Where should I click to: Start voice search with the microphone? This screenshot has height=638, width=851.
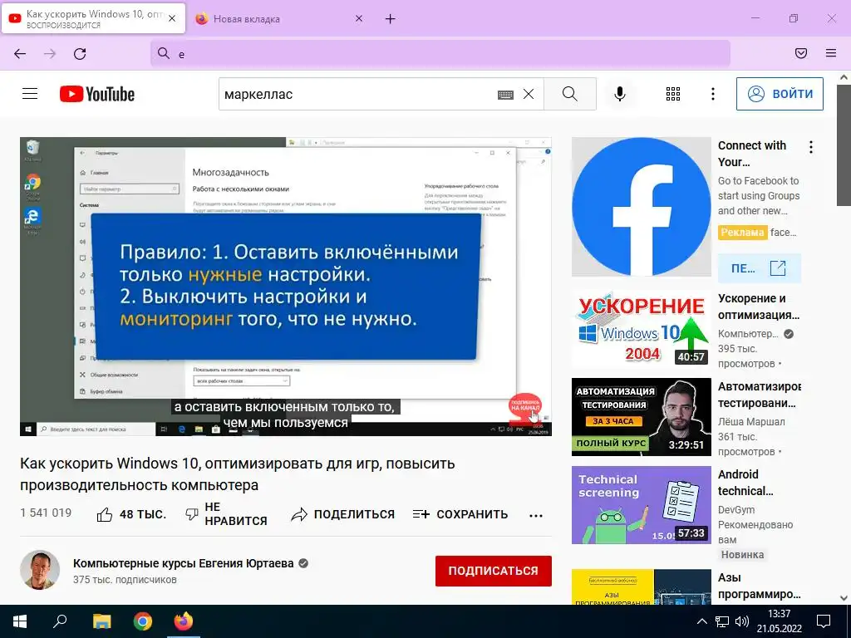coord(619,94)
